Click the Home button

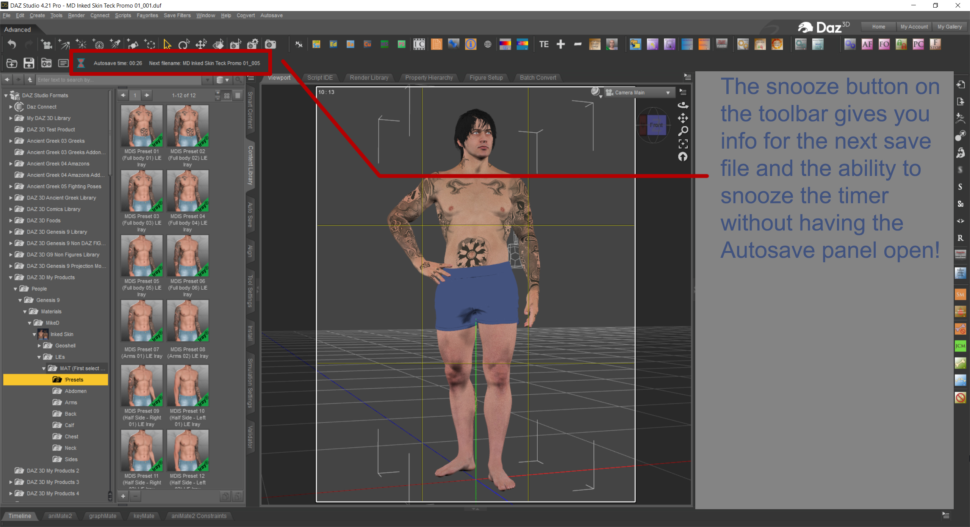pos(878,27)
